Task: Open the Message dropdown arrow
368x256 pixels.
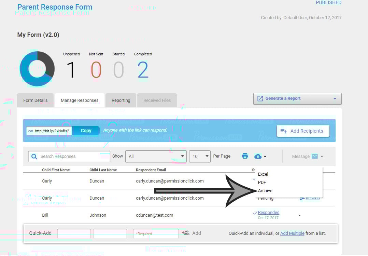Action: (x=322, y=157)
